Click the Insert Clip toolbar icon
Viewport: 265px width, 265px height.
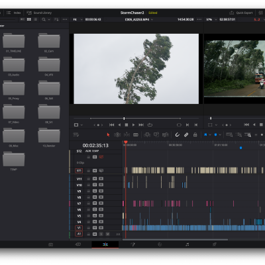[147, 134]
